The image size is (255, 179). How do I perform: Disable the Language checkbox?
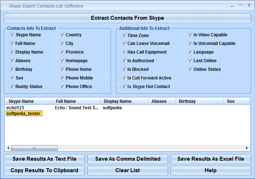(x=190, y=52)
